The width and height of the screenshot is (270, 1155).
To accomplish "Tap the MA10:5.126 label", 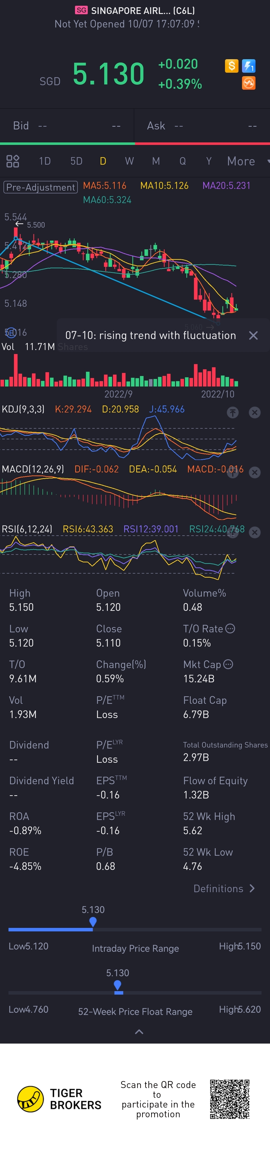I will (x=164, y=186).
